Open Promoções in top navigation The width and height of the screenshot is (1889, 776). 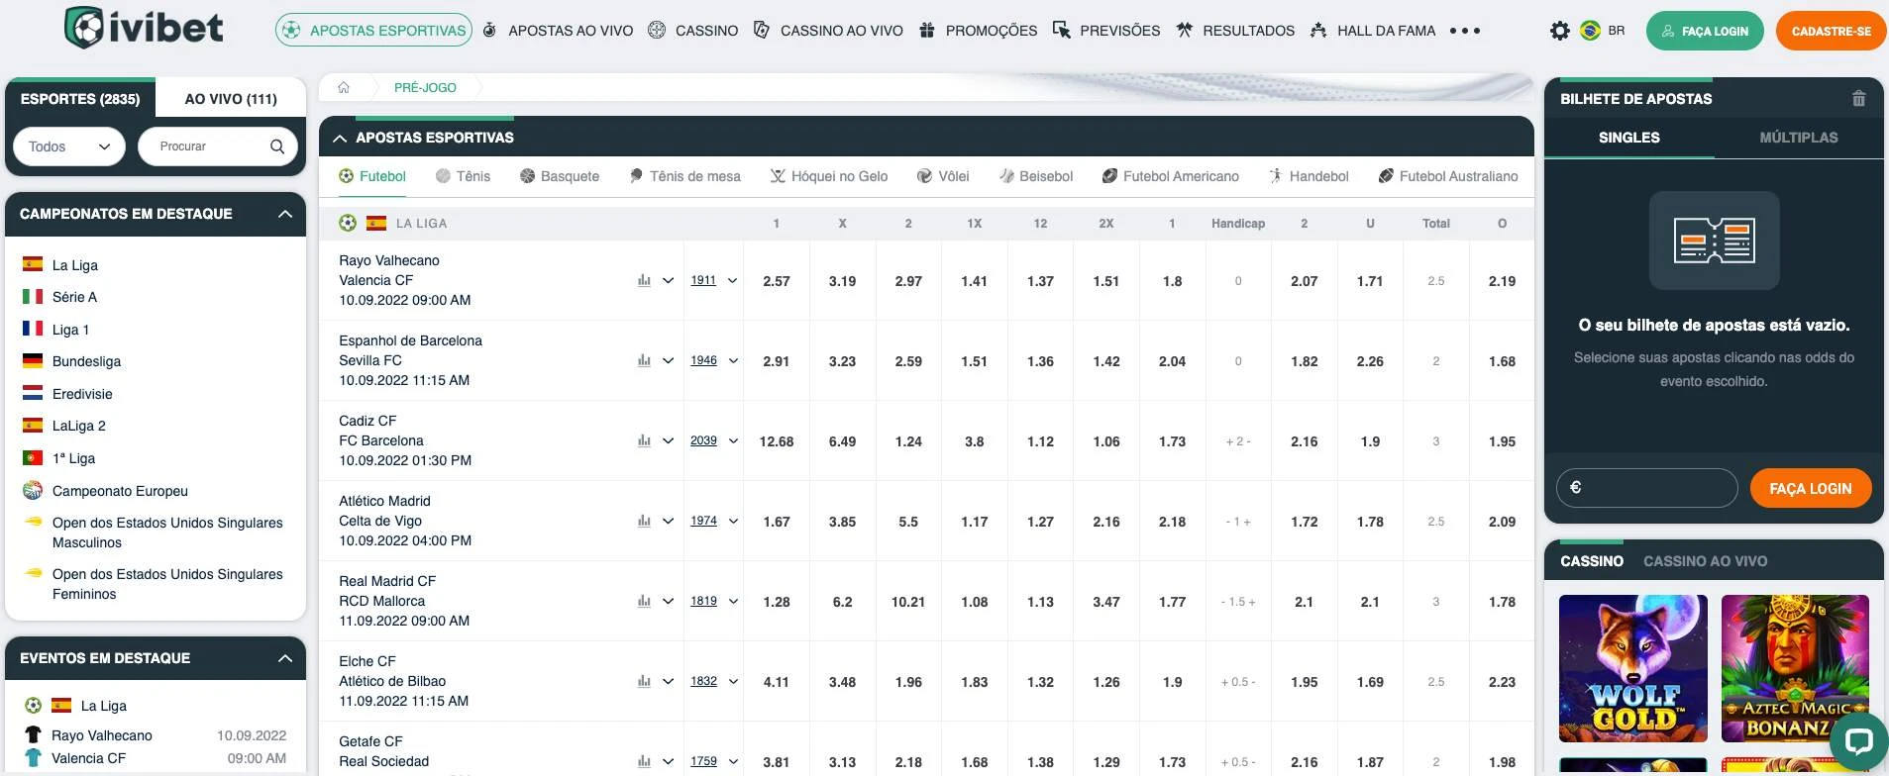pyautogui.click(x=978, y=31)
